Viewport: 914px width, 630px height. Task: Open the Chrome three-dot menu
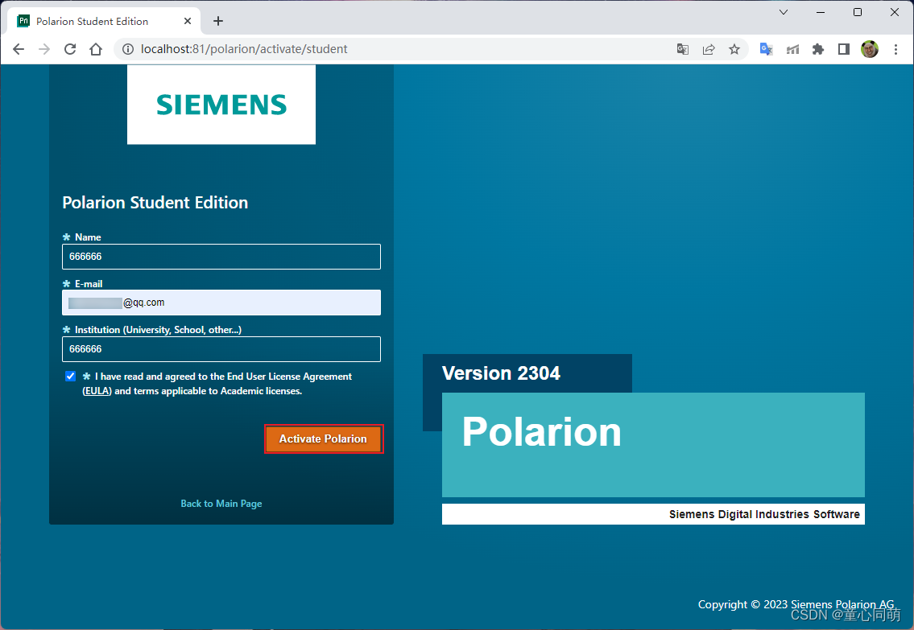click(896, 50)
